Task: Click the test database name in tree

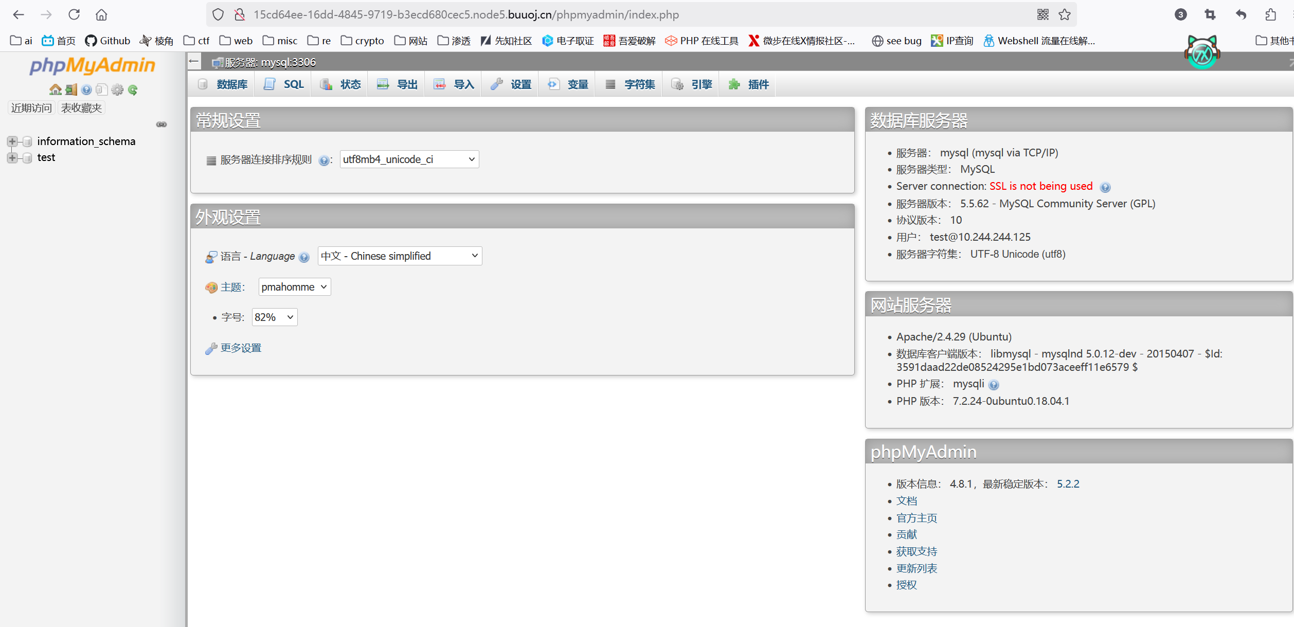Action: click(46, 157)
